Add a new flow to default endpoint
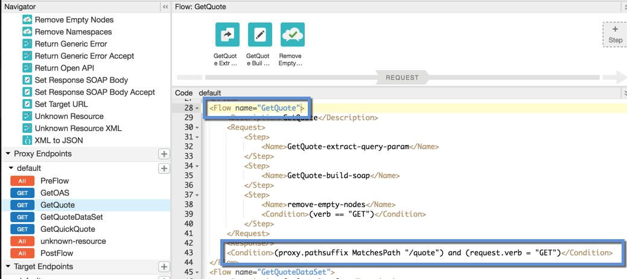The height and width of the screenshot is (279, 627). click(x=164, y=168)
